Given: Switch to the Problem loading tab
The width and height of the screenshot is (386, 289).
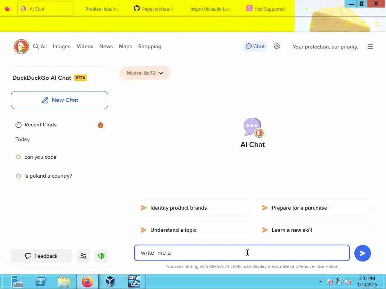Looking at the screenshot, I should tap(102, 9).
